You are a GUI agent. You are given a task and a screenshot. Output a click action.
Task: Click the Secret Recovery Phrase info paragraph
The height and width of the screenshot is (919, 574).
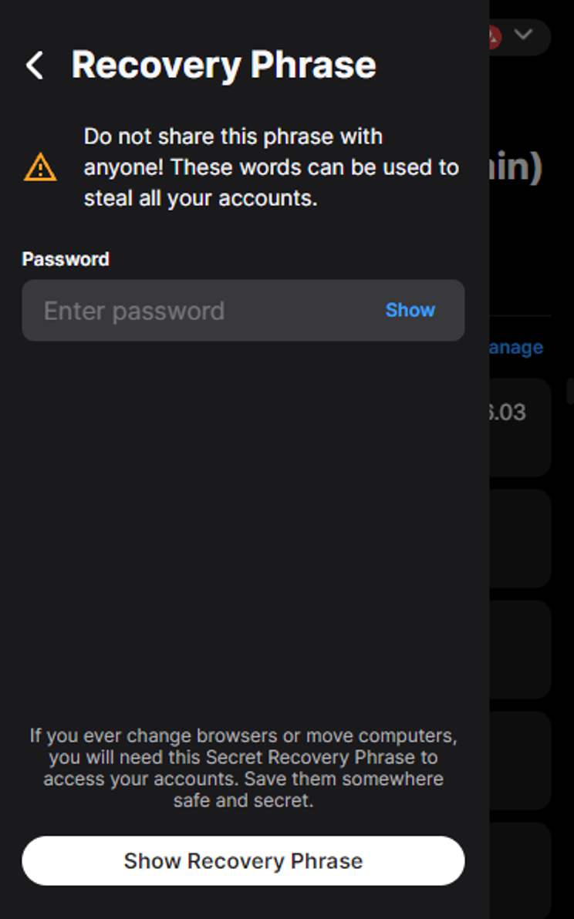click(243, 768)
